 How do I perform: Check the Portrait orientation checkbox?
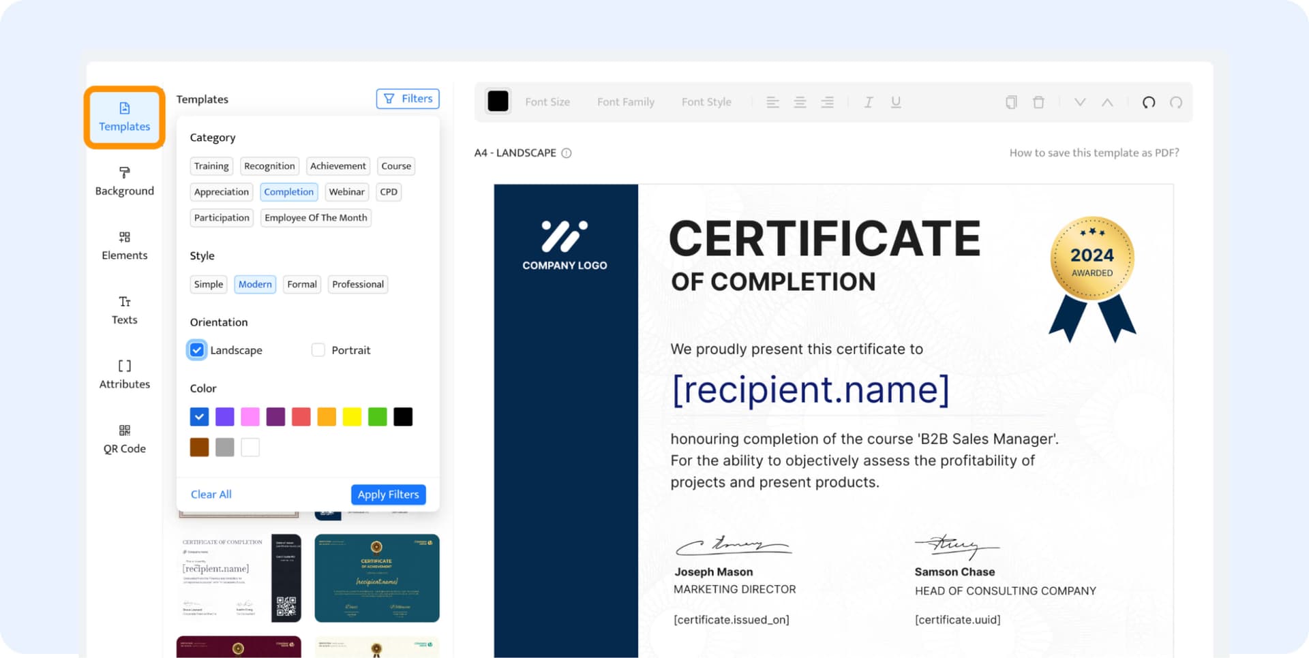pyautogui.click(x=318, y=349)
